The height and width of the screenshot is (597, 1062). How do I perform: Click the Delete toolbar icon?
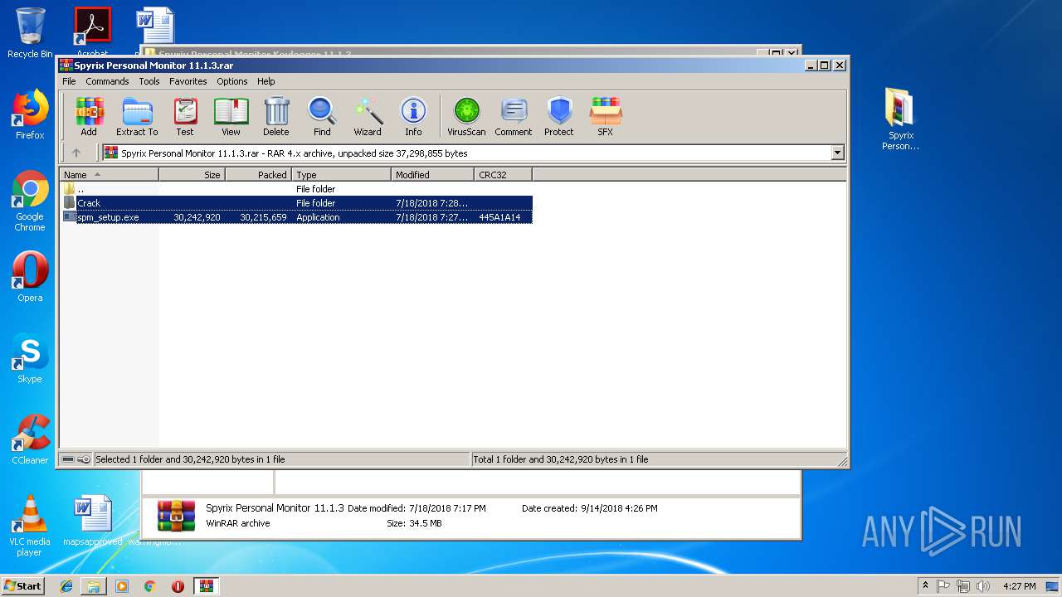point(276,117)
